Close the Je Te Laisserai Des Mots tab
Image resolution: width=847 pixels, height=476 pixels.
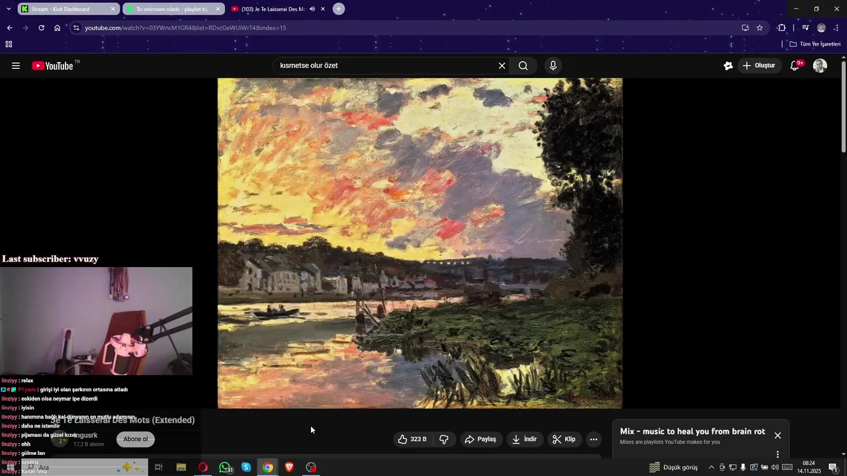322,9
